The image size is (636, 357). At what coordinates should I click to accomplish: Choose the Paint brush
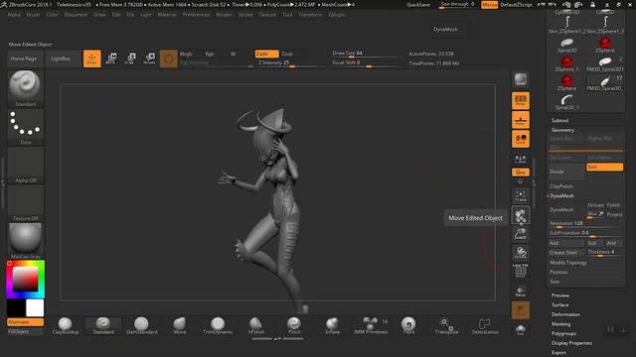[x=408, y=326]
